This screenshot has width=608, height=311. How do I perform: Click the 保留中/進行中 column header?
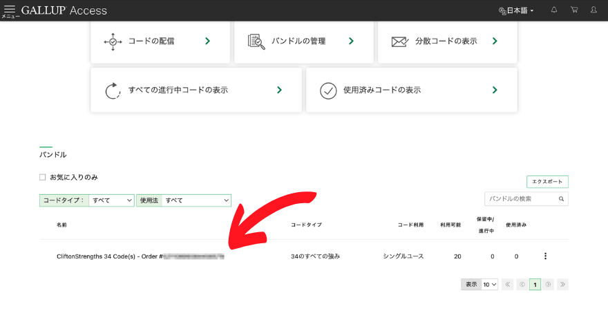[x=486, y=225]
